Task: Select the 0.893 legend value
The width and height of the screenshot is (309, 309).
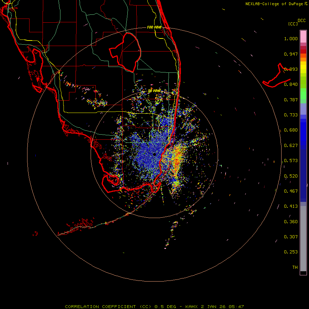Action: 291,69
